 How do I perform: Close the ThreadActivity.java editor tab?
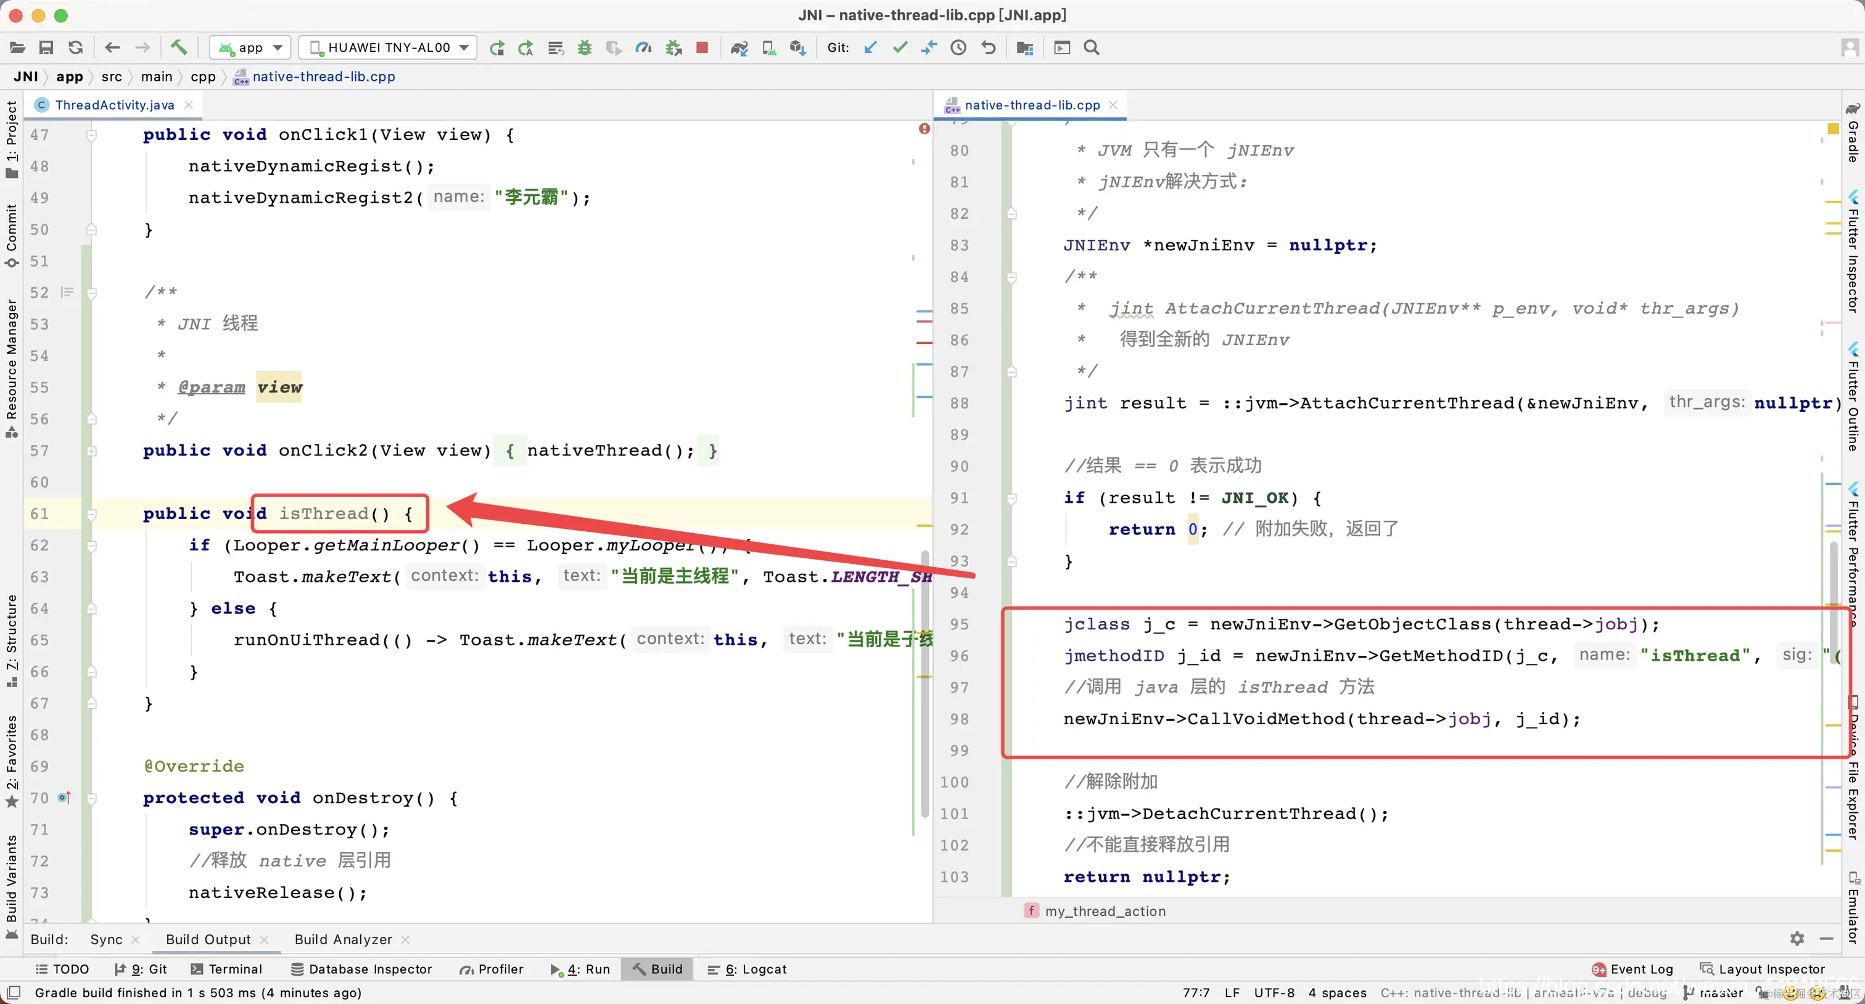click(189, 105)
